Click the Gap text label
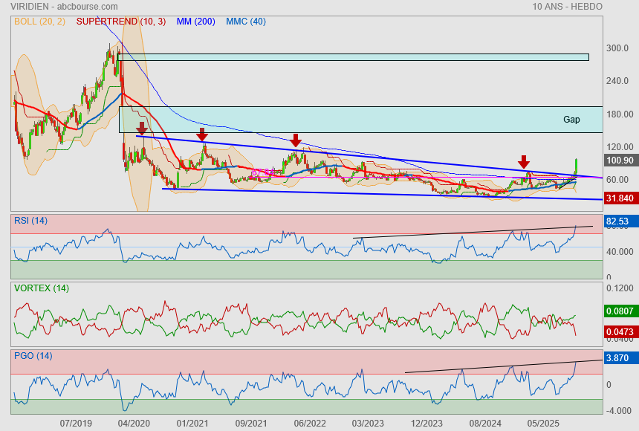 pos(571,119)
